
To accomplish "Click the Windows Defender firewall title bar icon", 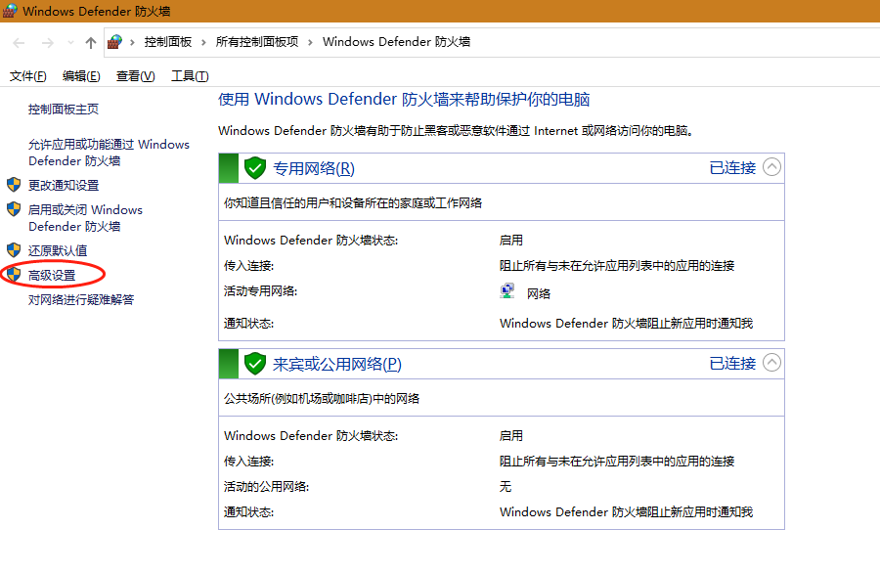I will coord(10,11).
